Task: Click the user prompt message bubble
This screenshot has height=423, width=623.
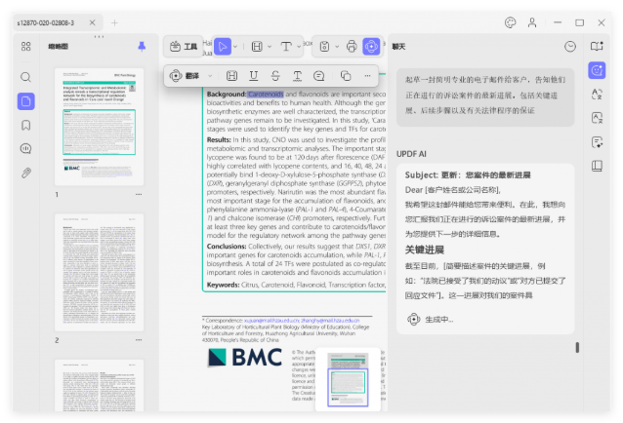Action: click(x=485, y=97)
